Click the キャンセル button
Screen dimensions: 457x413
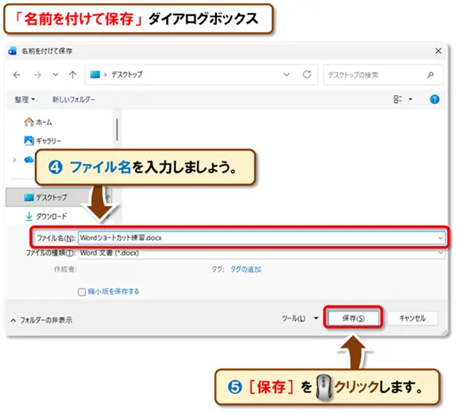[412, 318]
